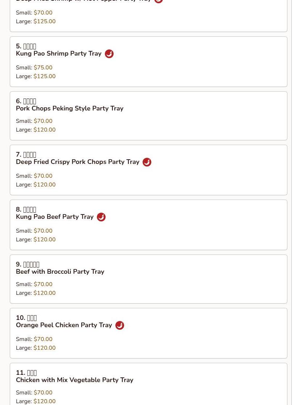
Task: Choose Kung Pao Beef Party Tray
Action: click(x=54, y=217)
